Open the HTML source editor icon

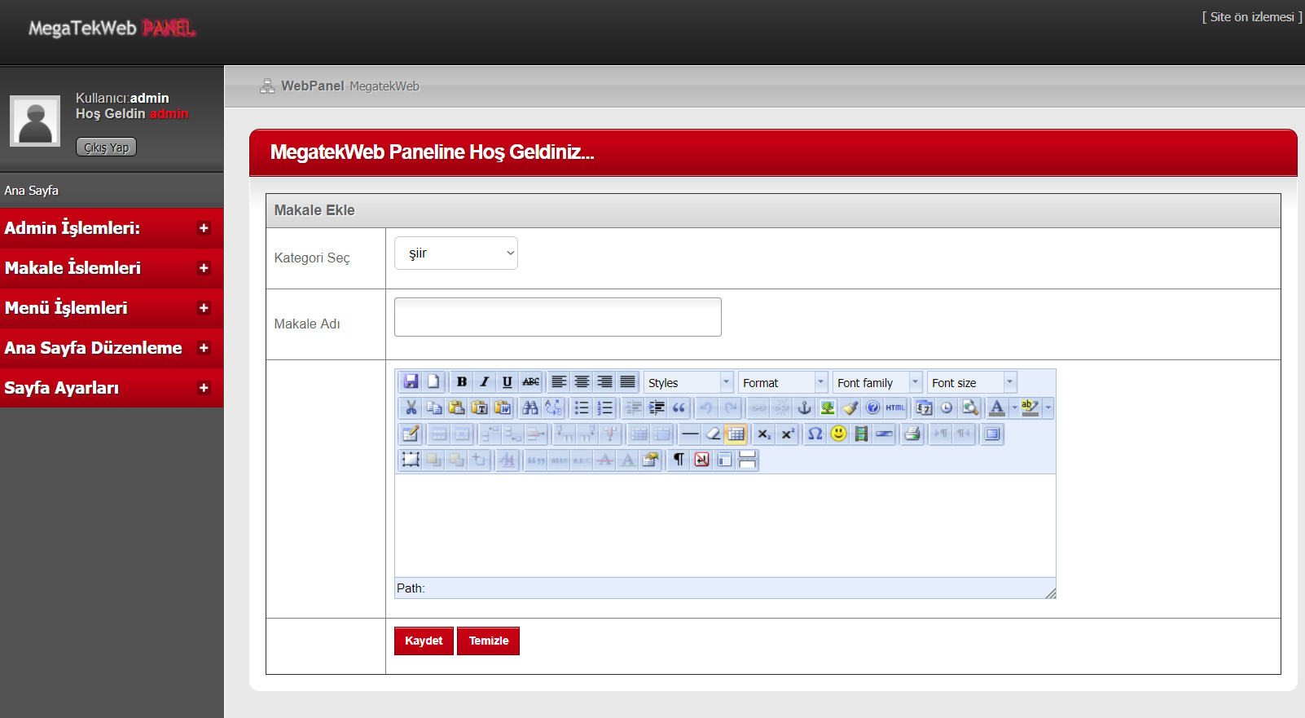tap(895, 408)
